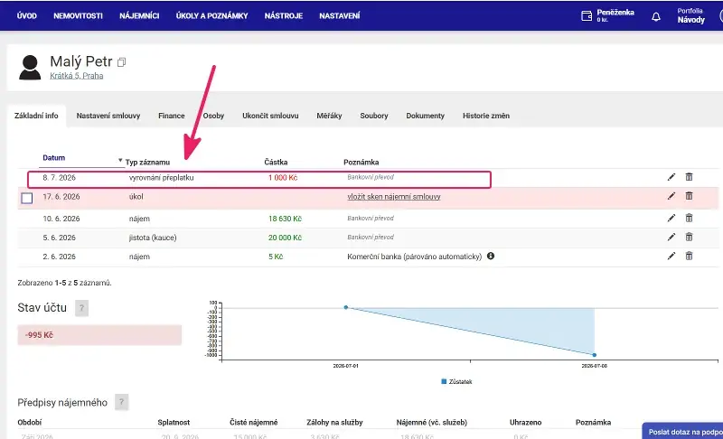Edit the vyrovnání přeplatku record

[671, 177]
